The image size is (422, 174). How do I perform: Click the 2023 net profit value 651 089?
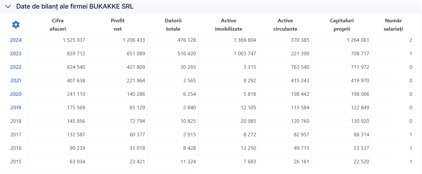click(x=136, y=53)
